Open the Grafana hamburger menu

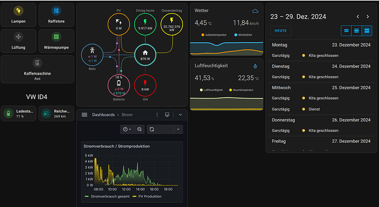(85, 114)
